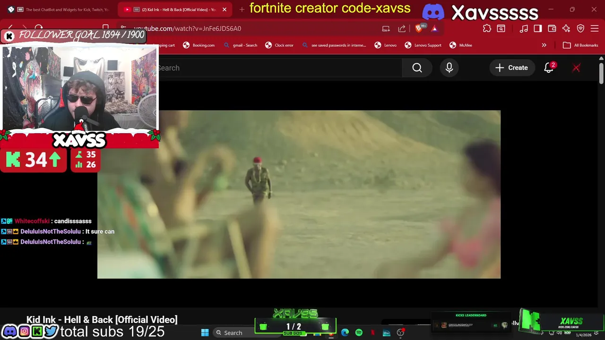The width and height of the screenshot is (605, 340).
Task: Close the Kid Ink YouTube tab
Action: tap(225, 9)
